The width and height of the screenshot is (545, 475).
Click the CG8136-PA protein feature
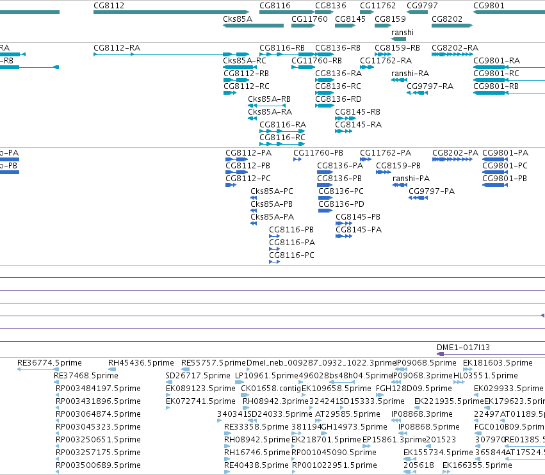(325, 172)
